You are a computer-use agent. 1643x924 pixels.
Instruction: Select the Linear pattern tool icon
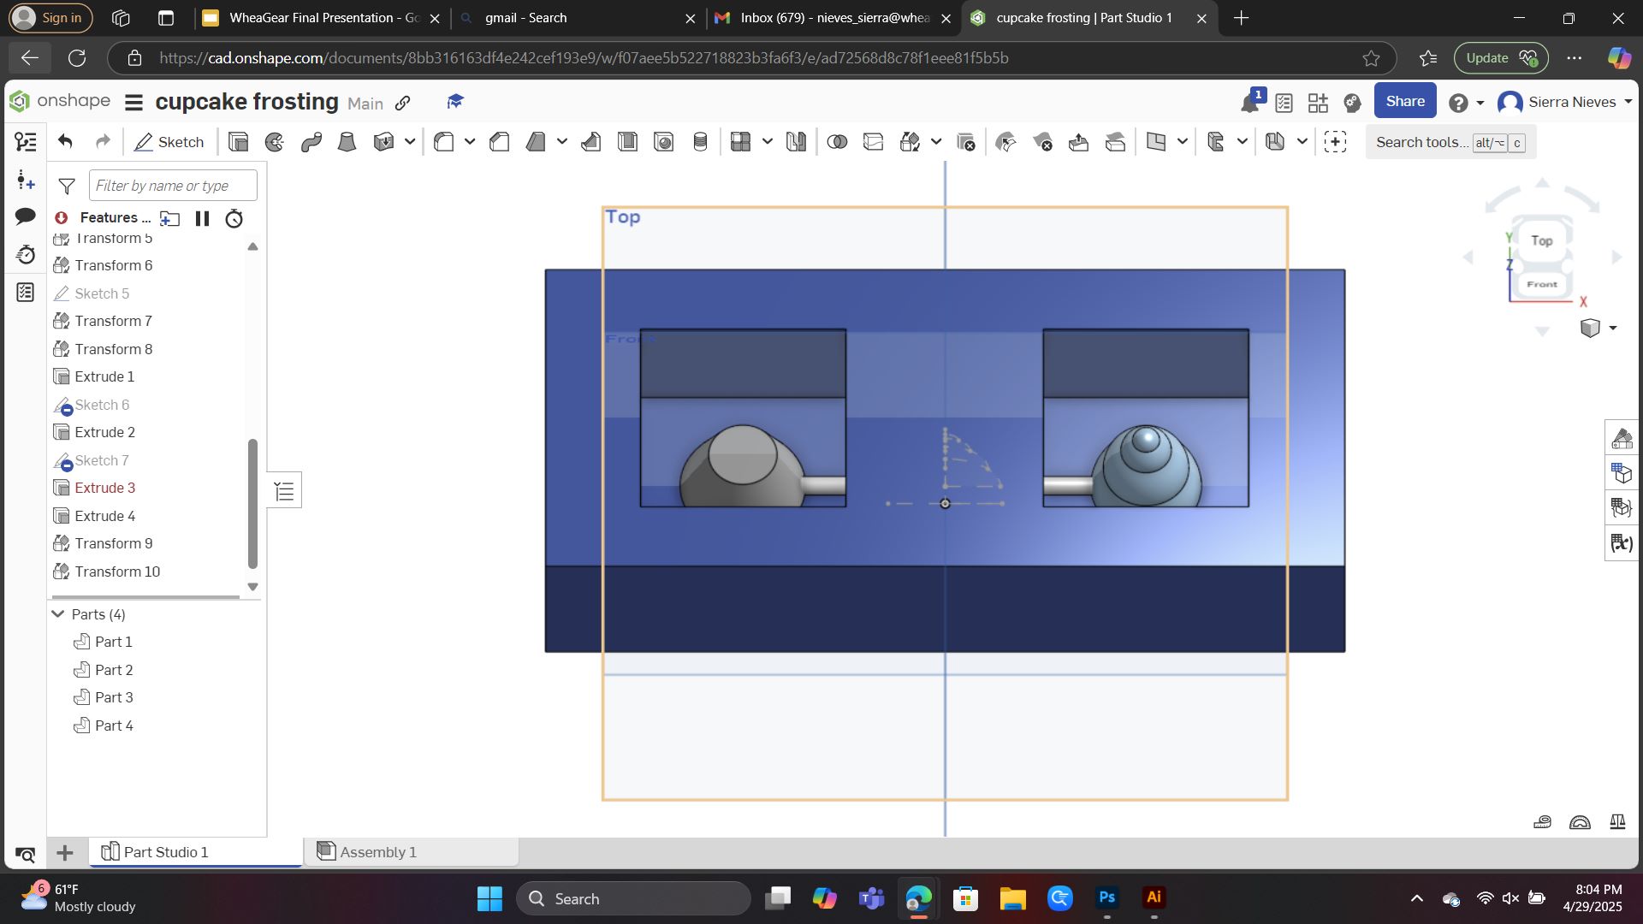point(740,142)
